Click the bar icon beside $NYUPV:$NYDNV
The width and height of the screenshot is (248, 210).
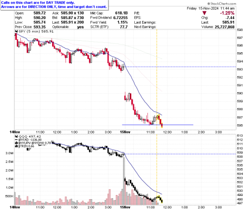tap(17, 143)
